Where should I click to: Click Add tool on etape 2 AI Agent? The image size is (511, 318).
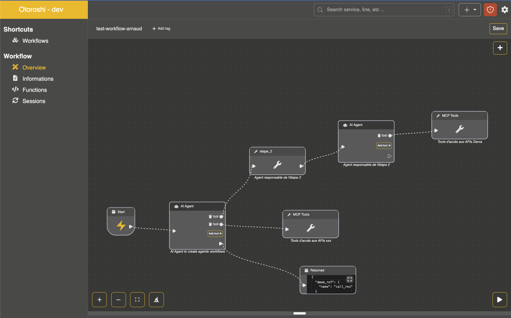[x=383, y=145]
